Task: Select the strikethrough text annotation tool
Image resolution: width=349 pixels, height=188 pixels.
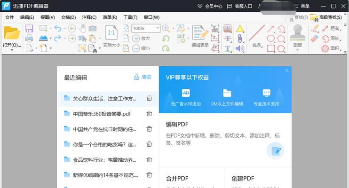Action: [x=228, y=39]
